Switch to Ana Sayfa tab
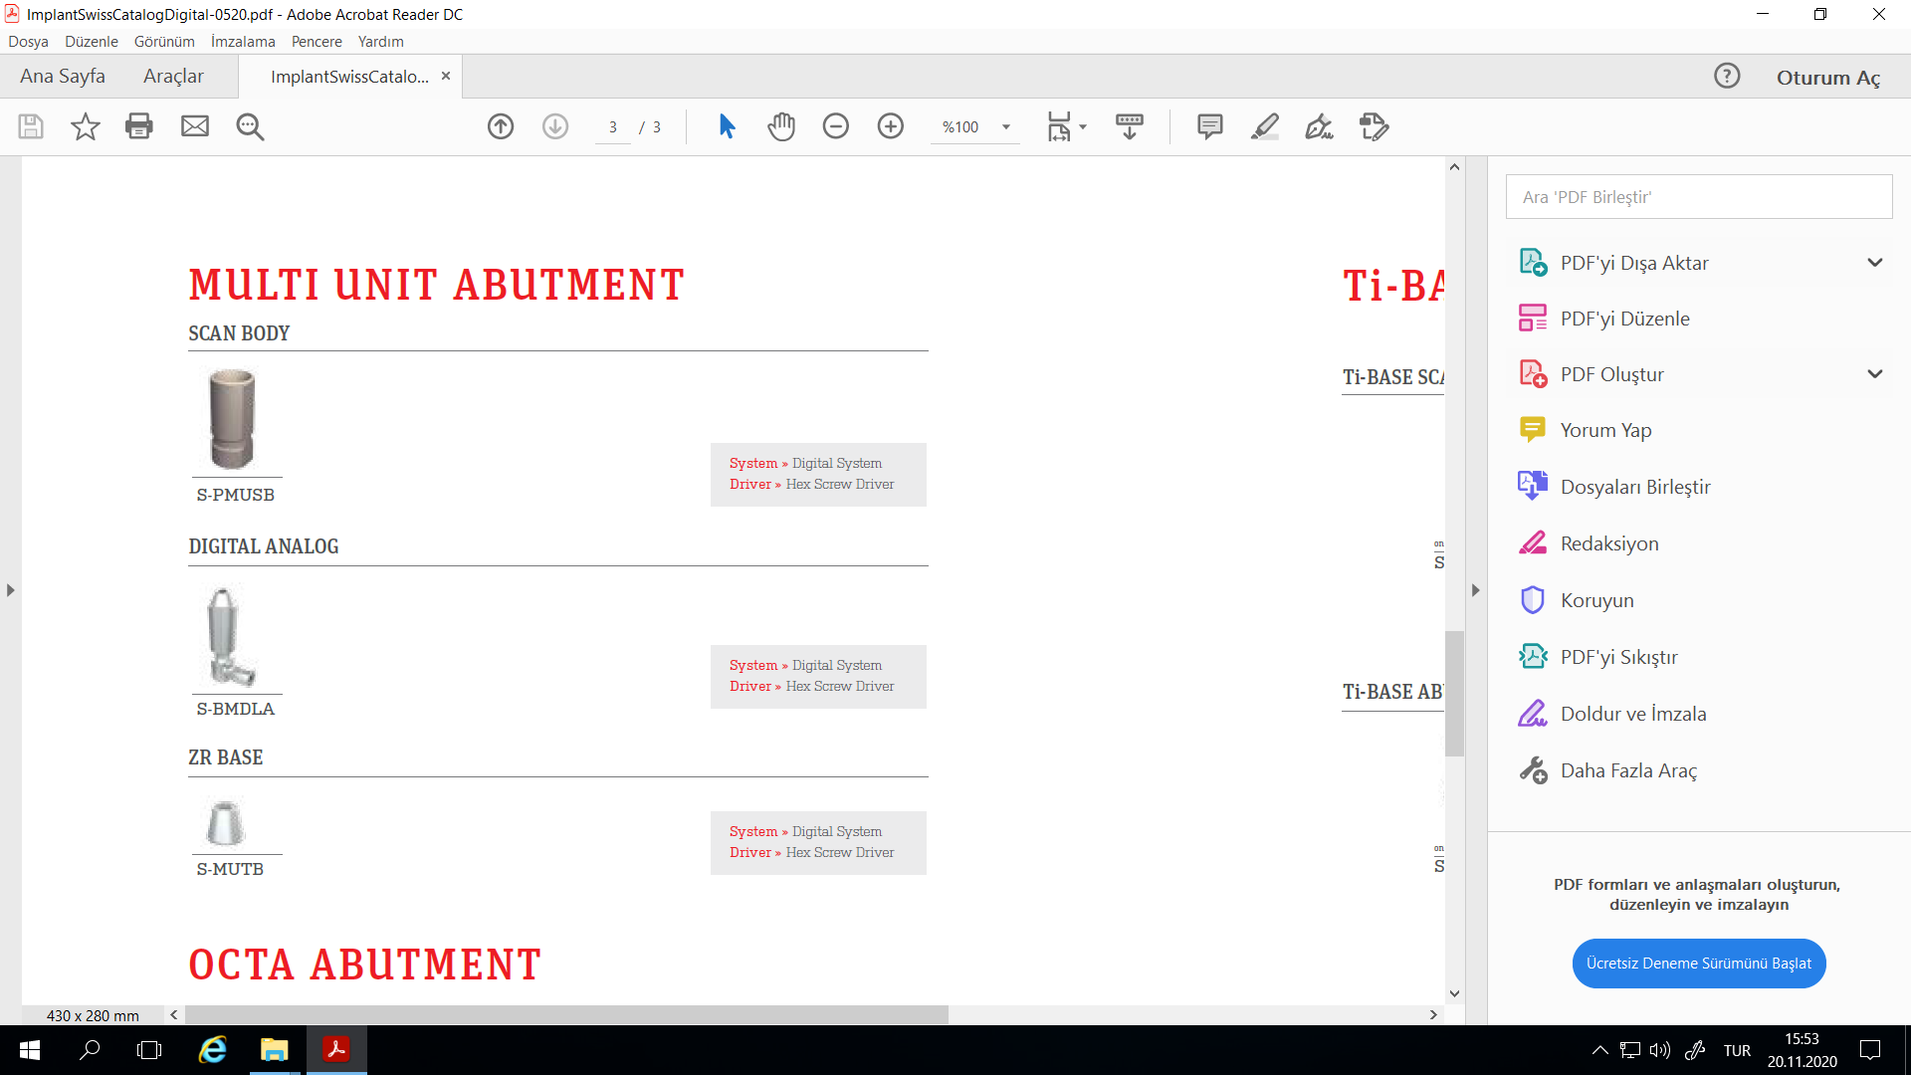1911x1075 pixels. tap(62, 77)
